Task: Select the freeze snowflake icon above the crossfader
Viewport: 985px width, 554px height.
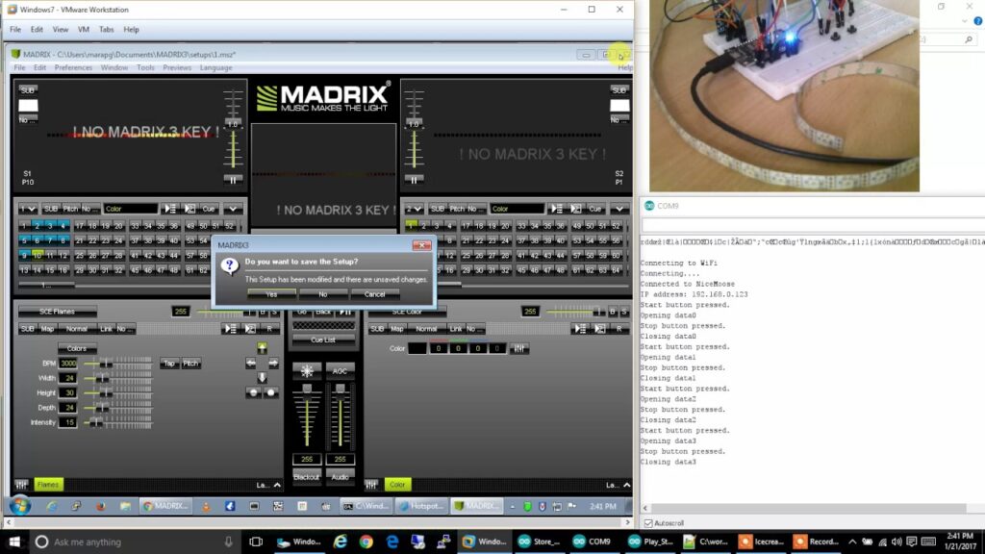Action: 306,370
